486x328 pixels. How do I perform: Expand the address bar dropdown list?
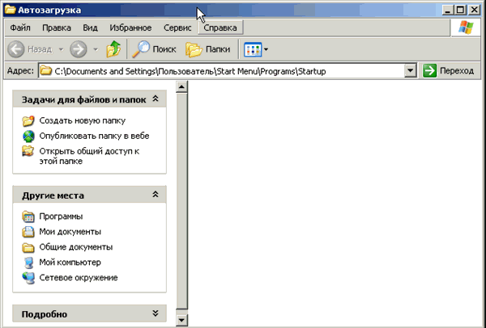[x=411, y=71]
